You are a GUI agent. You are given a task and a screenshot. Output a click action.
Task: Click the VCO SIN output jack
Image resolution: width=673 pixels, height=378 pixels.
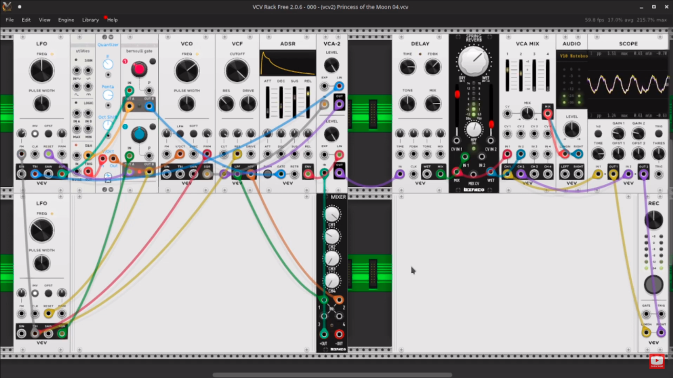(x=166, y=174)
